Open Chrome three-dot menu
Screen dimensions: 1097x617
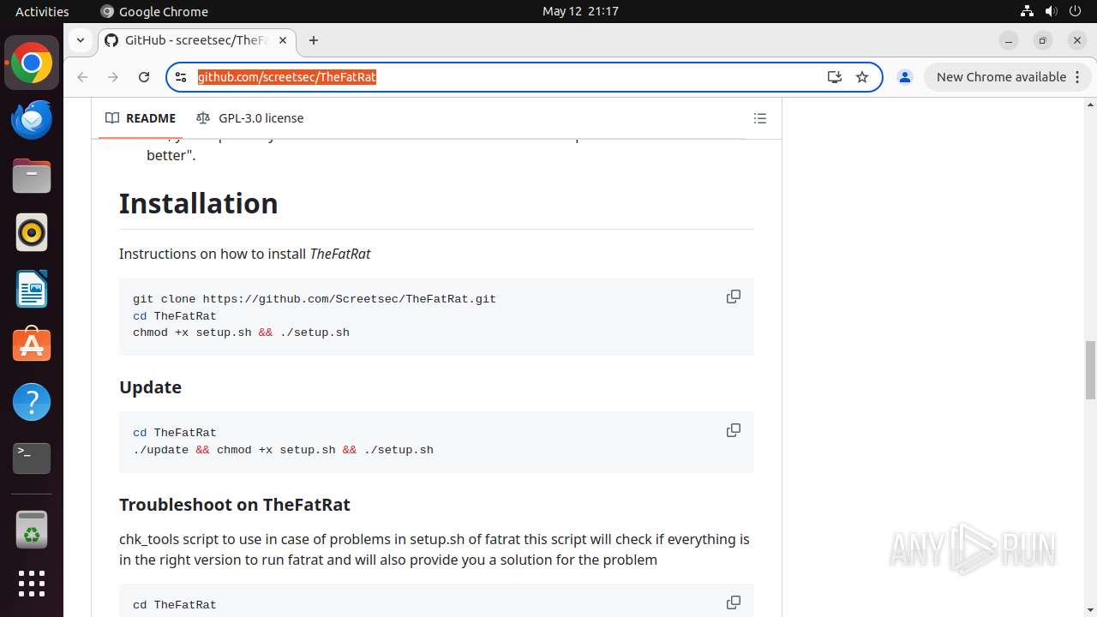(1076, 77)
